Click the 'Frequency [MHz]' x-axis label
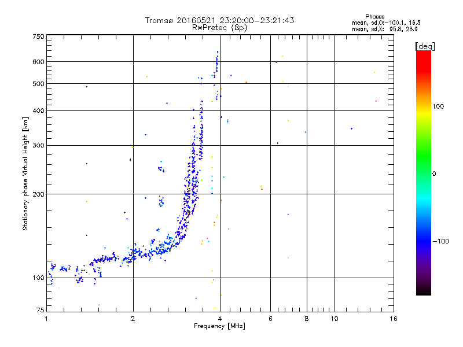The width and height of the screenshot is (463, 347). tap(219, 326)
